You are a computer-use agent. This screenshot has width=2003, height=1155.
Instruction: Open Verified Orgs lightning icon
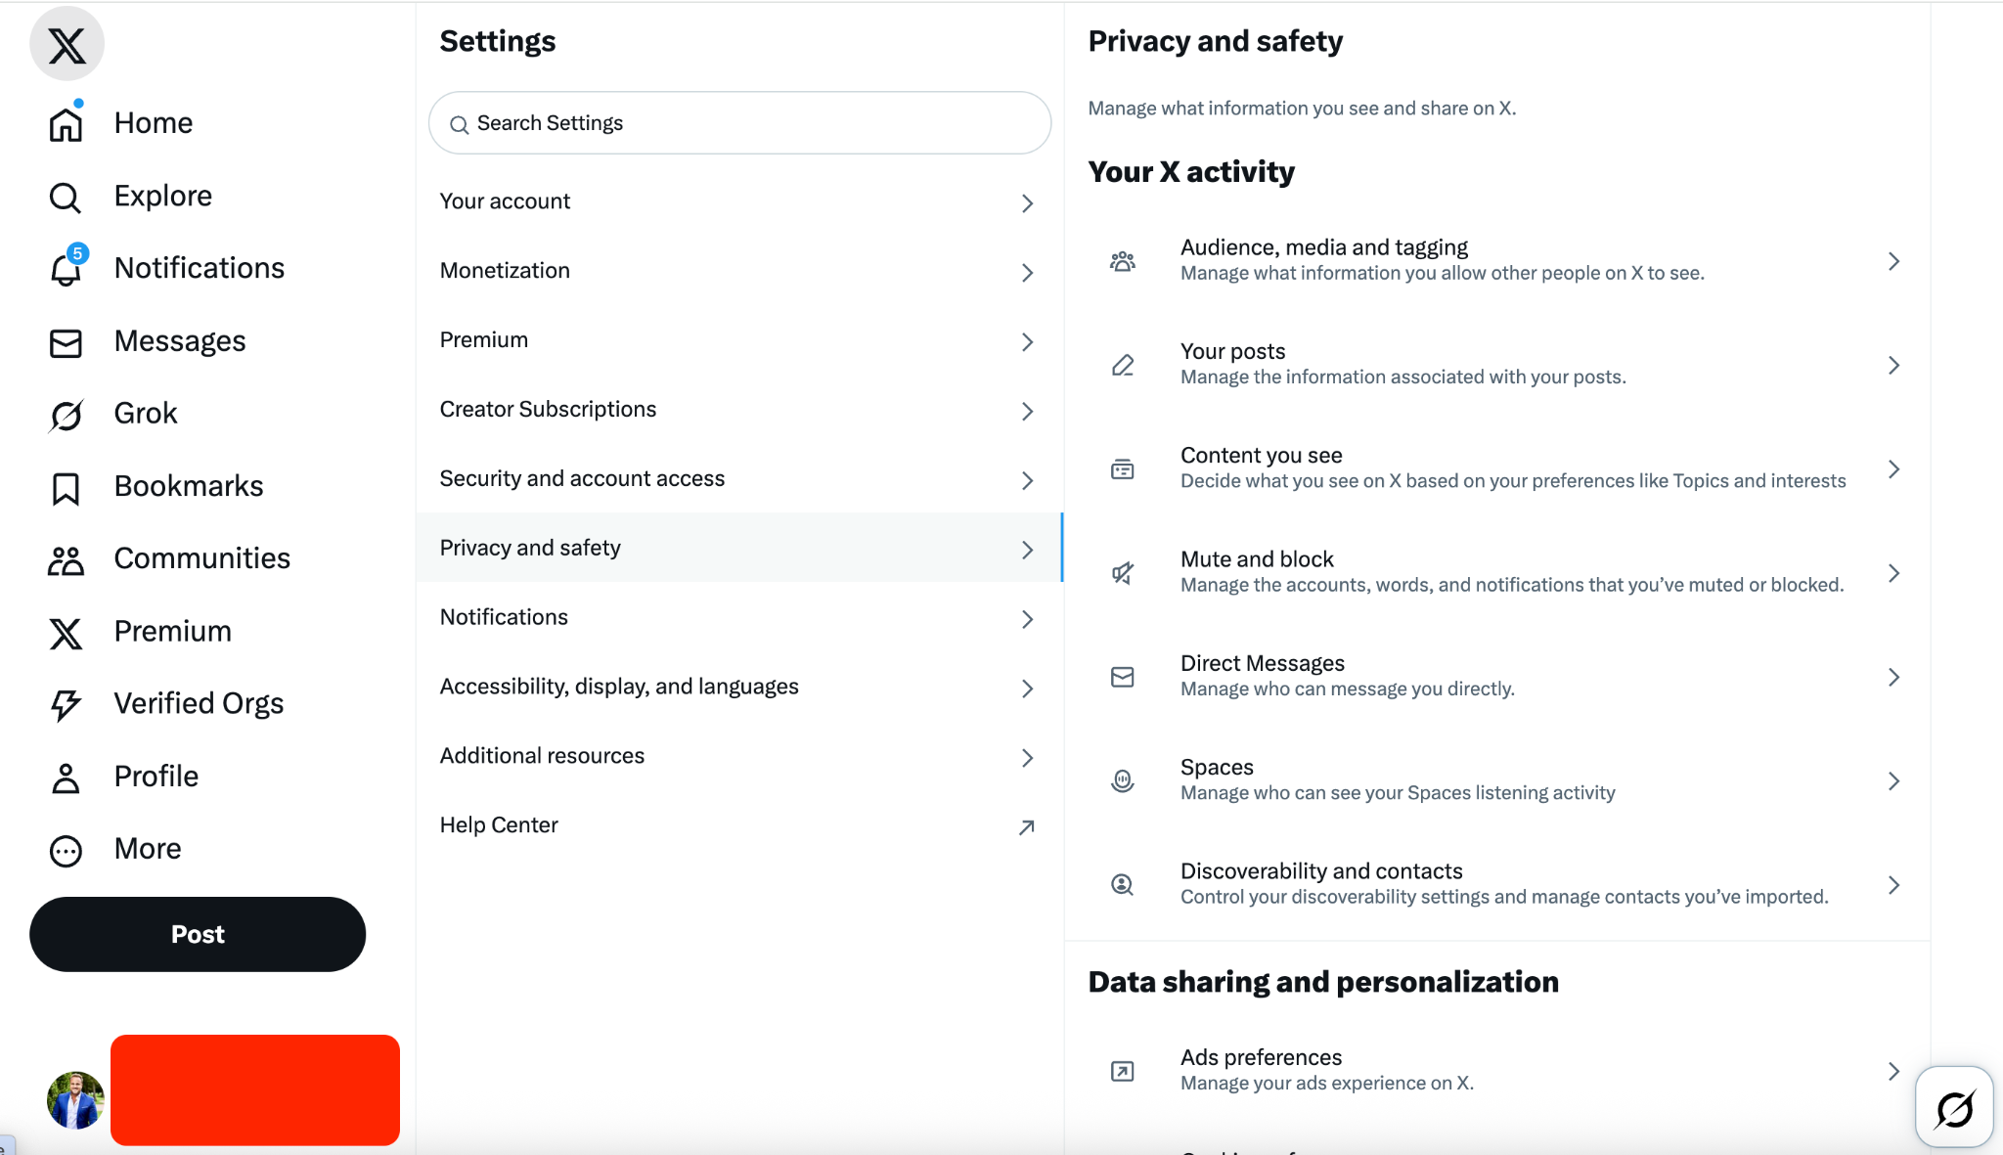point(66,704)
